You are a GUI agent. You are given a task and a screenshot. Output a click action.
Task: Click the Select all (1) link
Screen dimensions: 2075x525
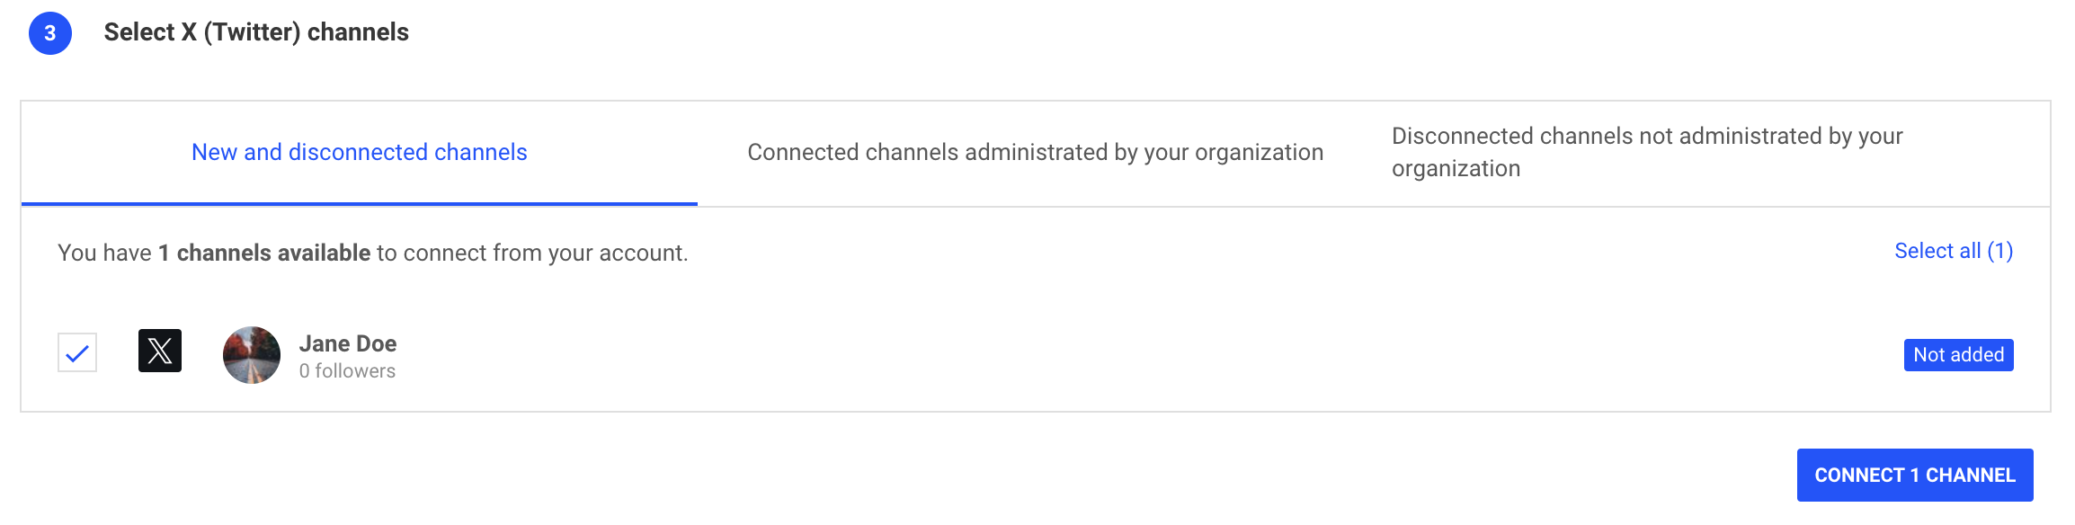pos(1953,252)
